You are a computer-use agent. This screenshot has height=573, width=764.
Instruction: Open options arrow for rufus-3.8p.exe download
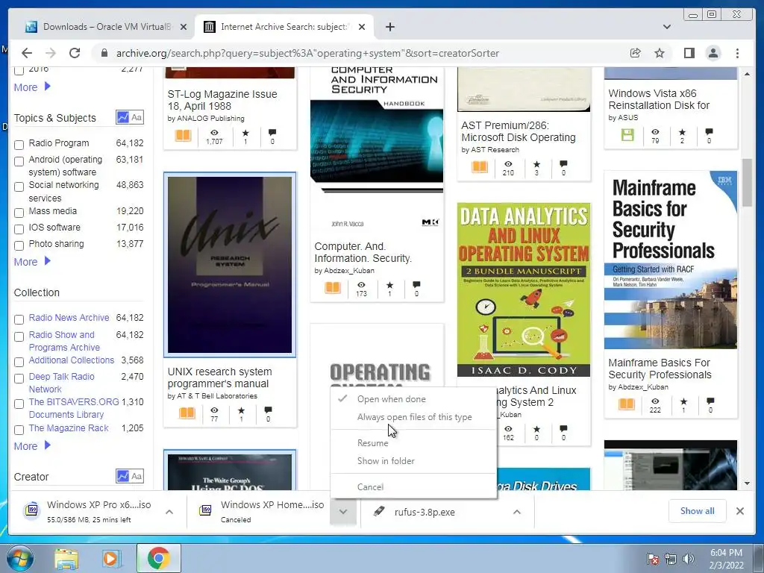point(517,512)
